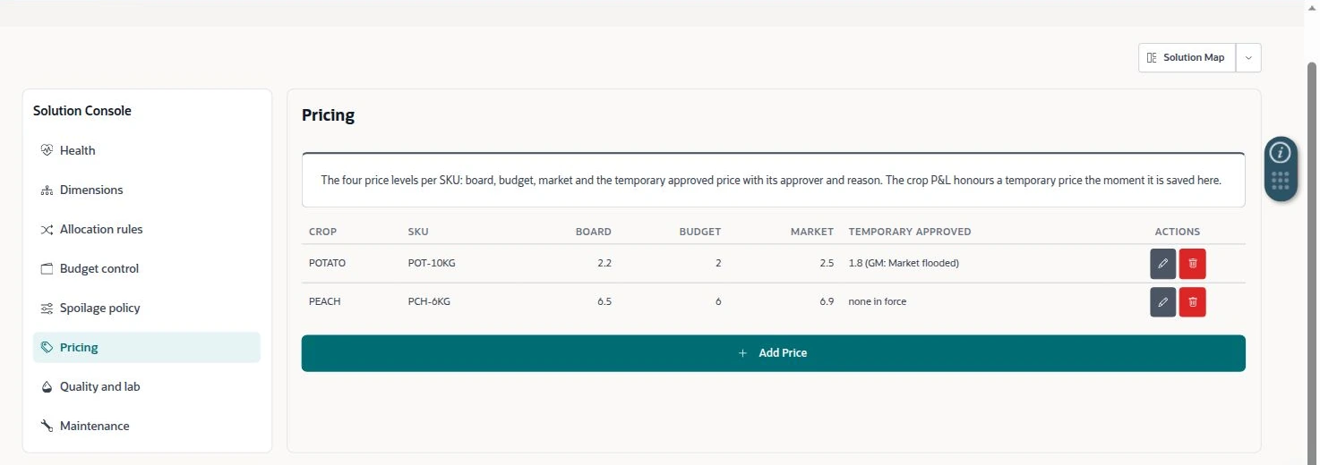Click the BOARD column header
The height and width of the screenshot is (465, 1320).
coord(593,232)
